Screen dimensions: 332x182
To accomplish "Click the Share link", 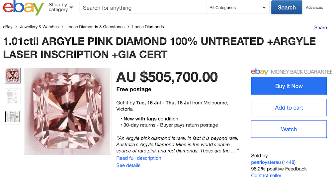I will (x=320, y=27).
